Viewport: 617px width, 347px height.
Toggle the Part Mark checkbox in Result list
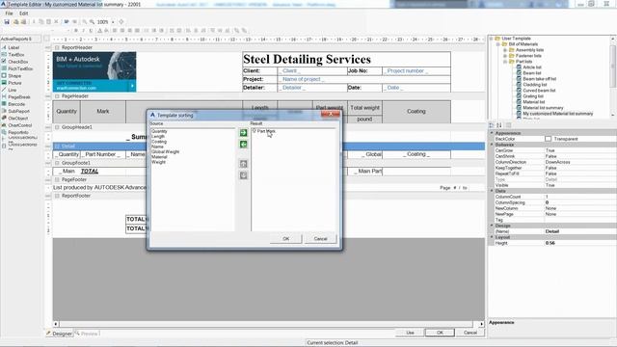click(255, 131)
